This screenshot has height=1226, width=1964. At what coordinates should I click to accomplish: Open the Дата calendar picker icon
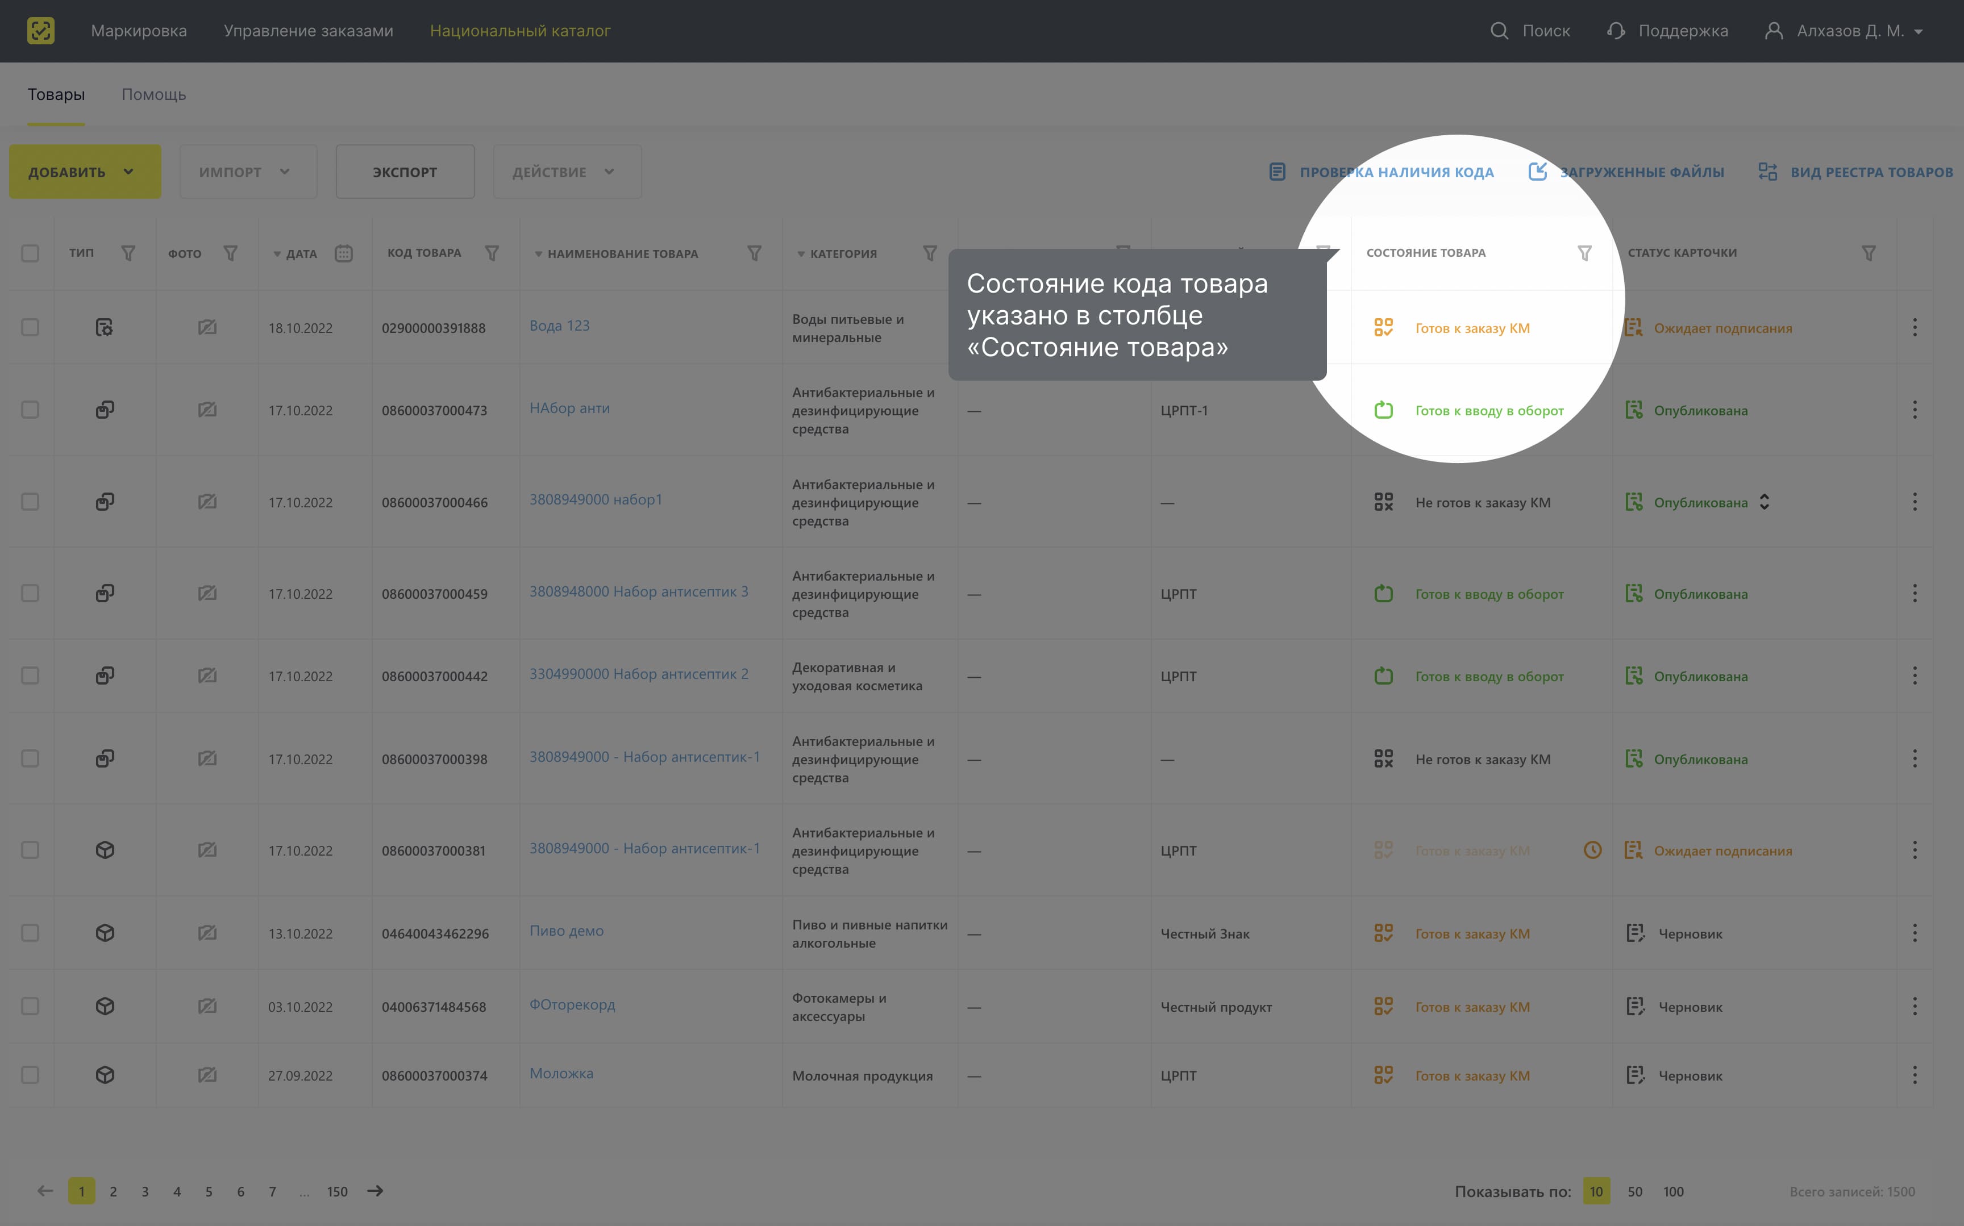(344, 253)
